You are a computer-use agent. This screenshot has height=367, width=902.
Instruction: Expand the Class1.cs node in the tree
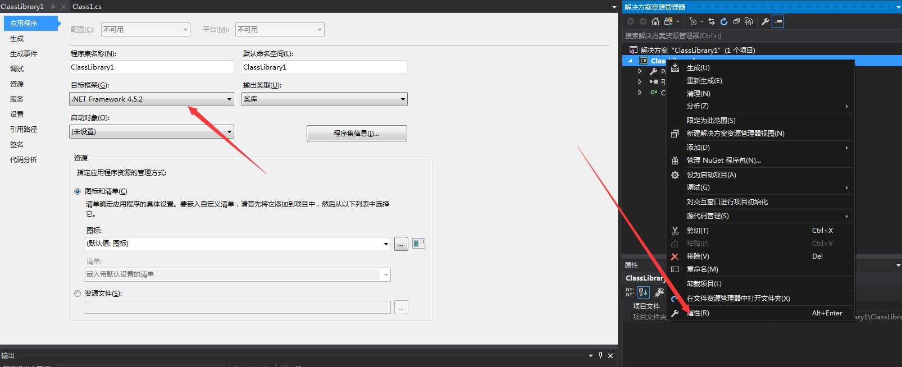coord(640,93)
